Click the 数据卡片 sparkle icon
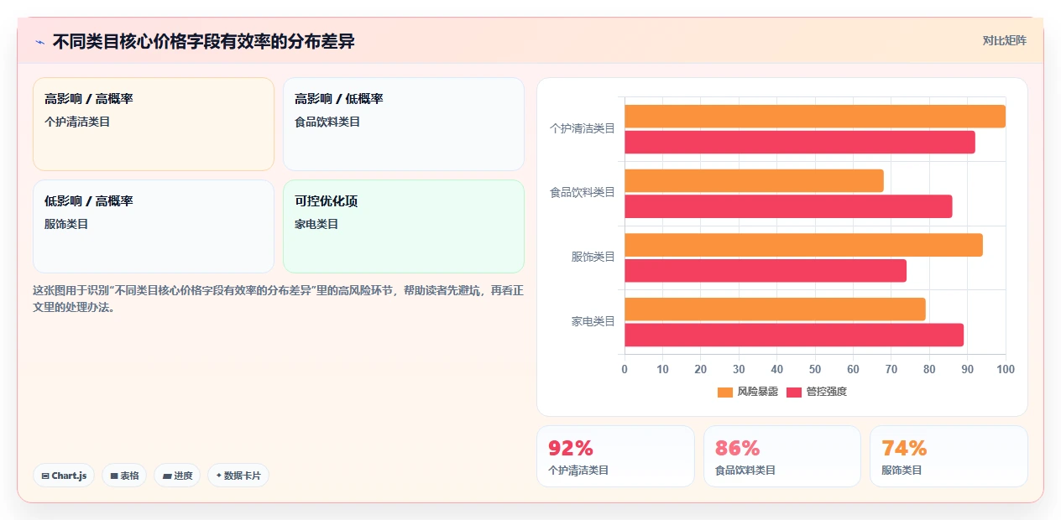This screenshot has height=520, width=1061. coord(218,476)
